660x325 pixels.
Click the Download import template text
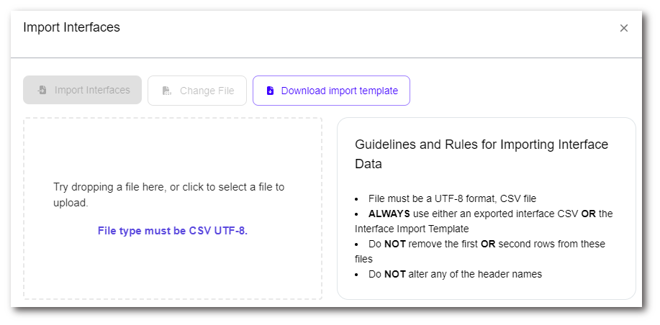[x=339, y=91]
